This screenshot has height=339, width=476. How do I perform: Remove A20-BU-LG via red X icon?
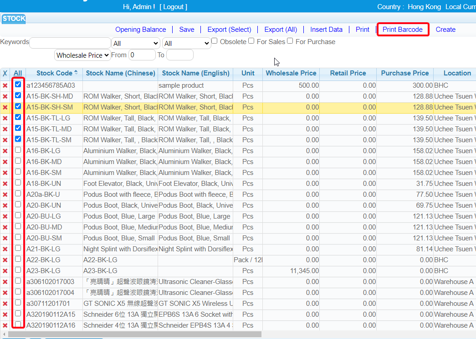(x=5, y=216)
